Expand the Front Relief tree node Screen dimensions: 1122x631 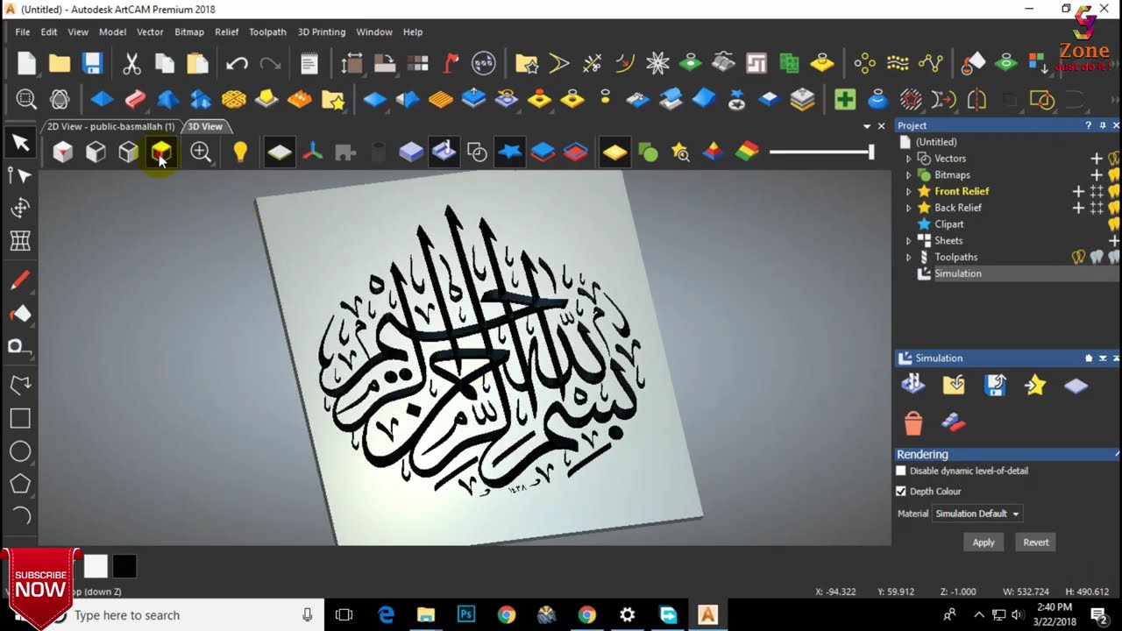(909, 191)
